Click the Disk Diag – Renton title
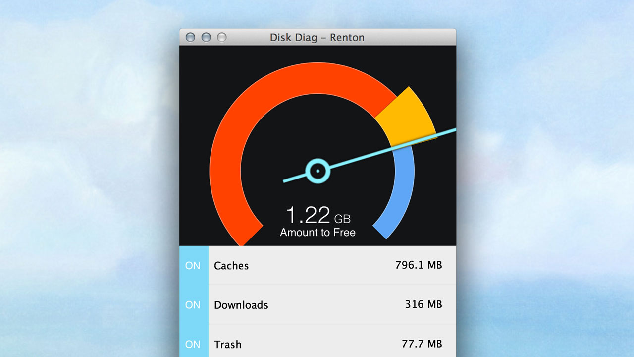Viewport: 634px width, 357px height. point(317,38)
